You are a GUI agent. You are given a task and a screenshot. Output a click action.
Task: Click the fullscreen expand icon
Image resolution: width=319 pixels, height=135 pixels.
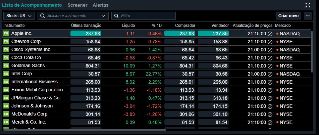click(308, 5)
